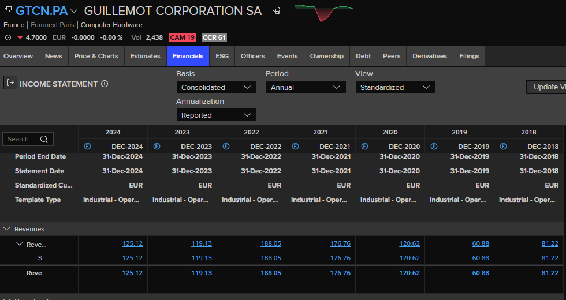Open the Annualization Reported dropdown
The height and width of the screenshot is (300, 566).
click(x=216, y=115)
